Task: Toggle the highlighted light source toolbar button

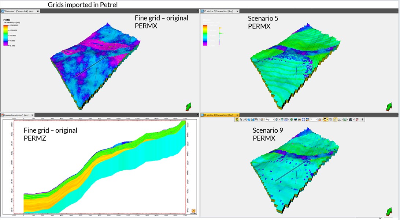Action: pos(325,120)
